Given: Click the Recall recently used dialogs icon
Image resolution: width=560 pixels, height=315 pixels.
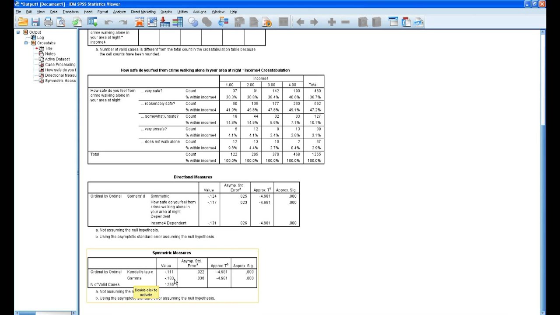Looking at the screenshot, I should tap(92, 22).
